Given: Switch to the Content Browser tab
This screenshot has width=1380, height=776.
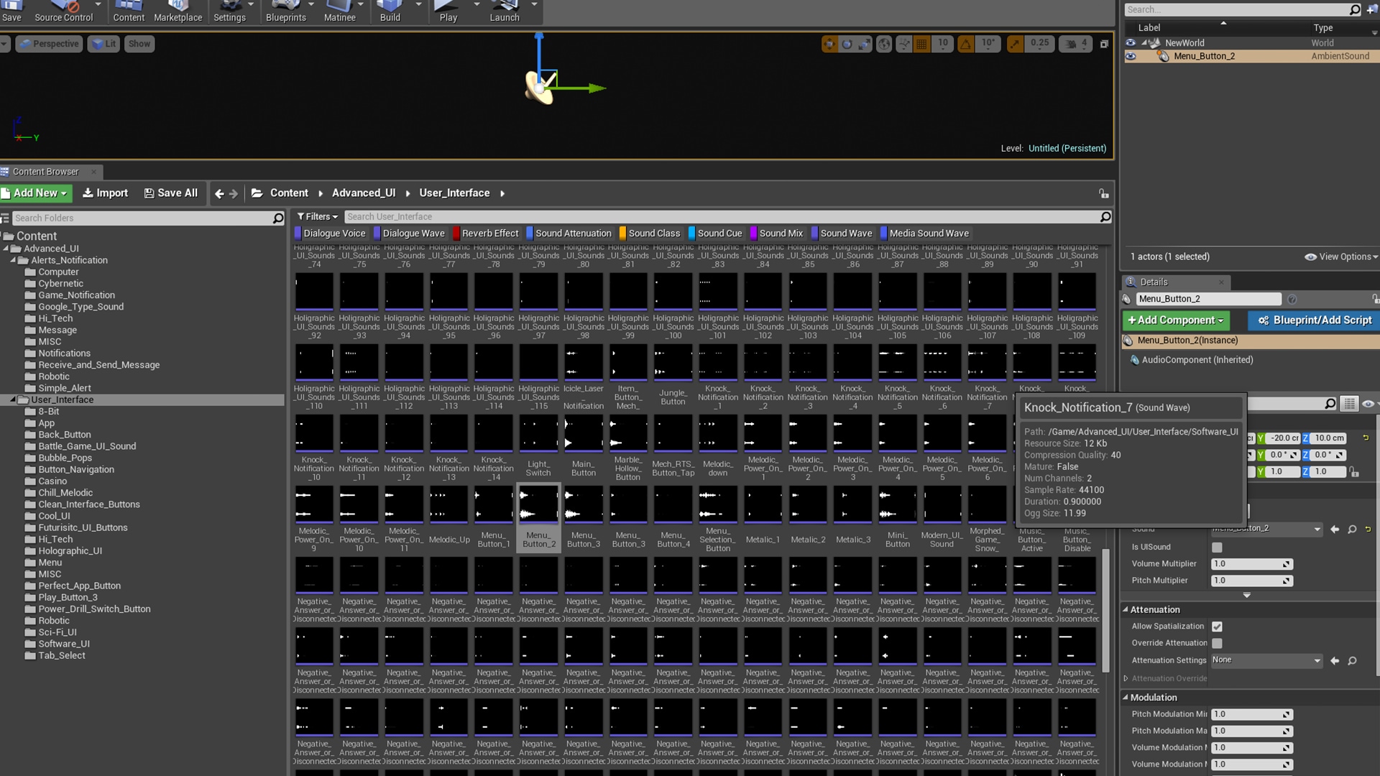Looking at the screenshot, I should point(45,172).
